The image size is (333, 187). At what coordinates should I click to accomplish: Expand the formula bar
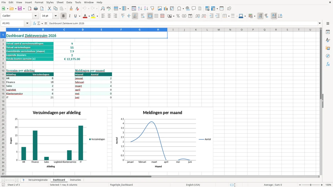(320, 24)
